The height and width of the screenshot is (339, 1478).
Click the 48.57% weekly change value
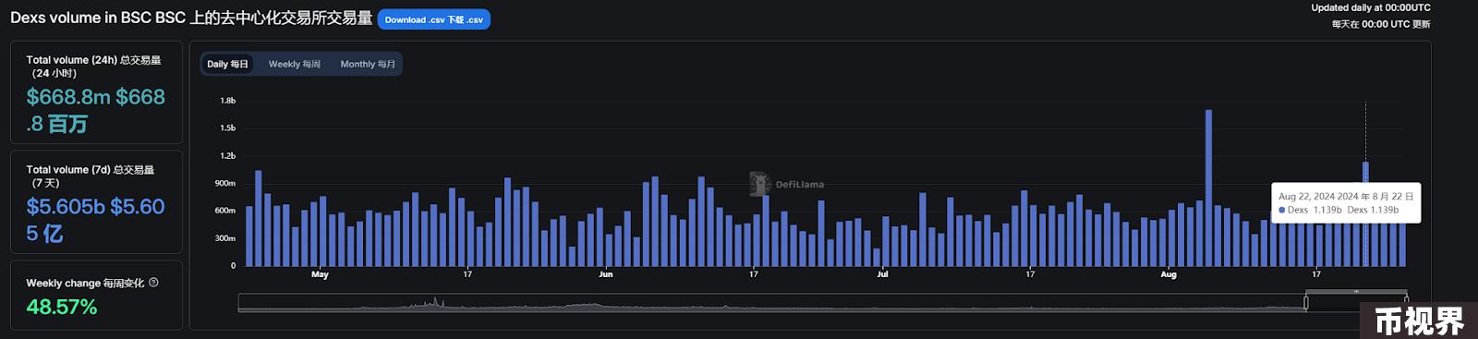62,307
